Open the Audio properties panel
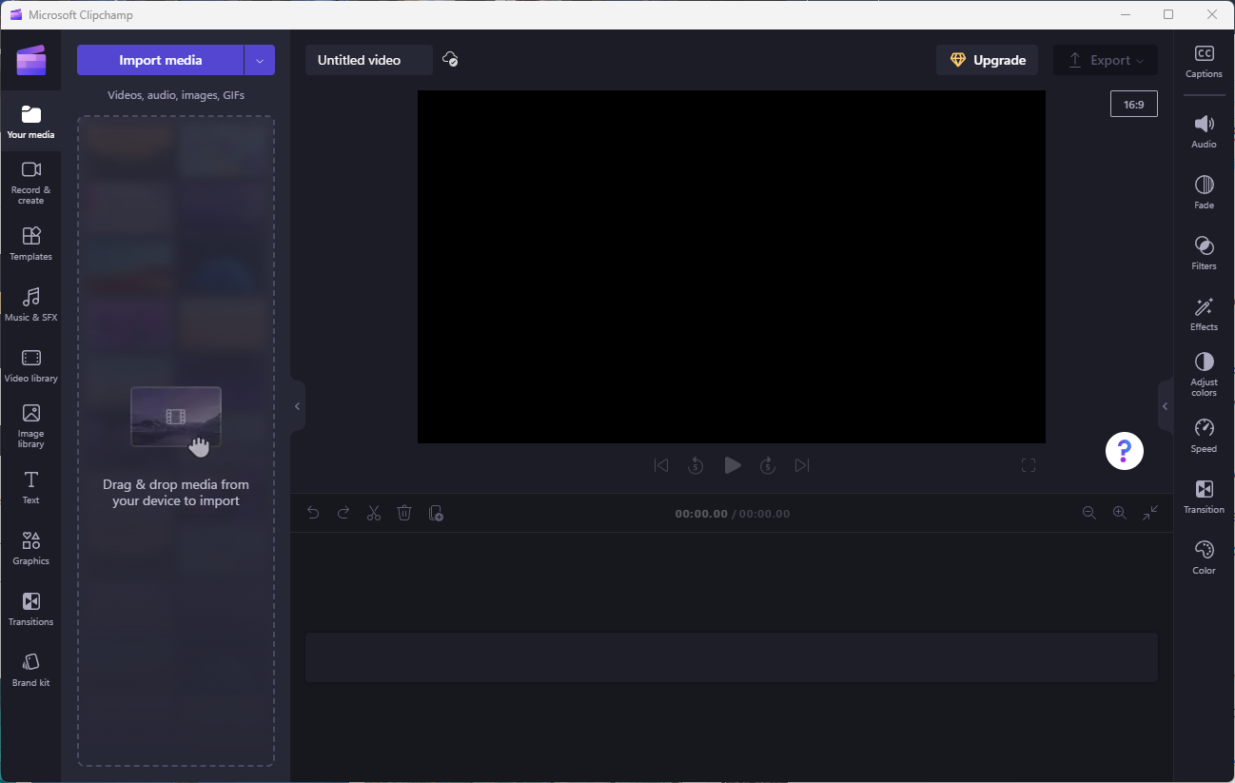1235x783 pixels. coord(1204,131)
